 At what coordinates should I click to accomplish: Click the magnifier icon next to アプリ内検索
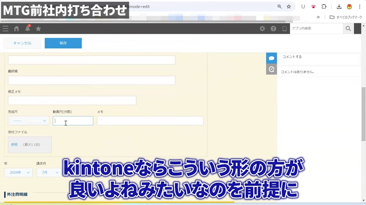coord(348,28)
